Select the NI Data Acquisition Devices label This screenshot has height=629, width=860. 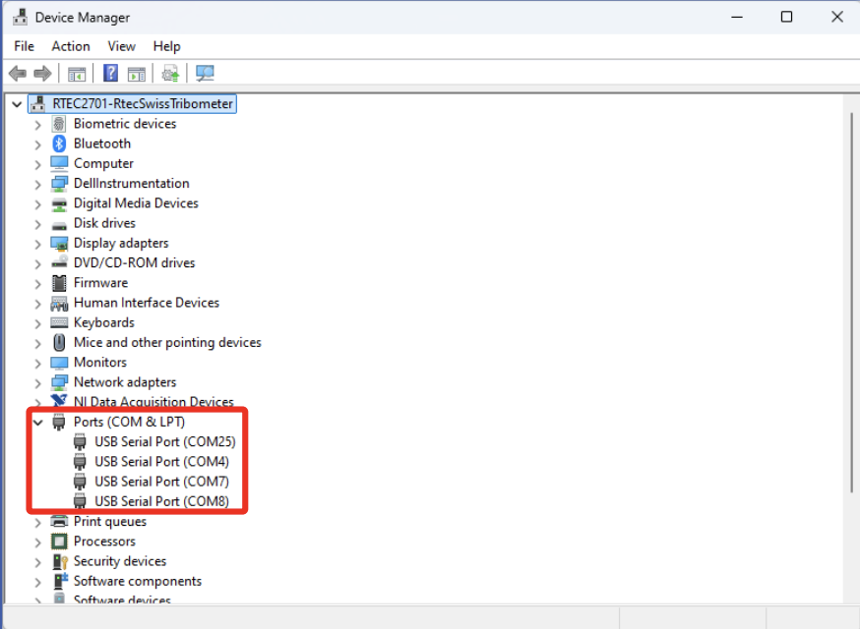tap(154, 402)
